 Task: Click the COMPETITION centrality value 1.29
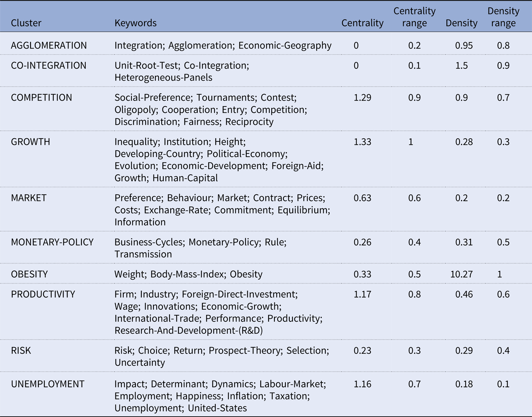[362, 97]
